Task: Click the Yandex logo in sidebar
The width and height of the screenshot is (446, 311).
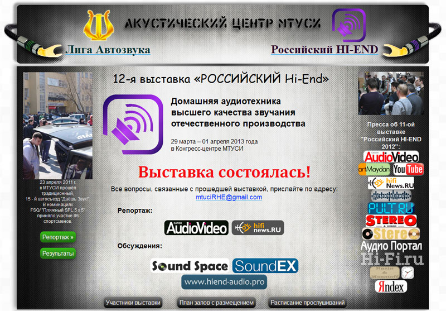Action: tap(391, 286)
